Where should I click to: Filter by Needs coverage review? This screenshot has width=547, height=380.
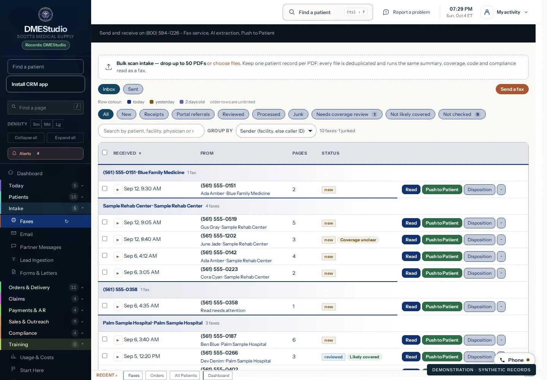[347, 114]
